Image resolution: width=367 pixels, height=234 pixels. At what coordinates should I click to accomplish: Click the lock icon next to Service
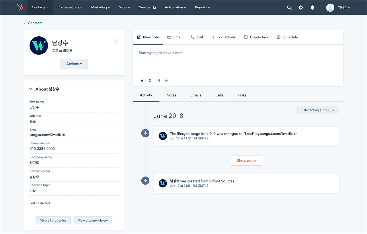point(154,7)
